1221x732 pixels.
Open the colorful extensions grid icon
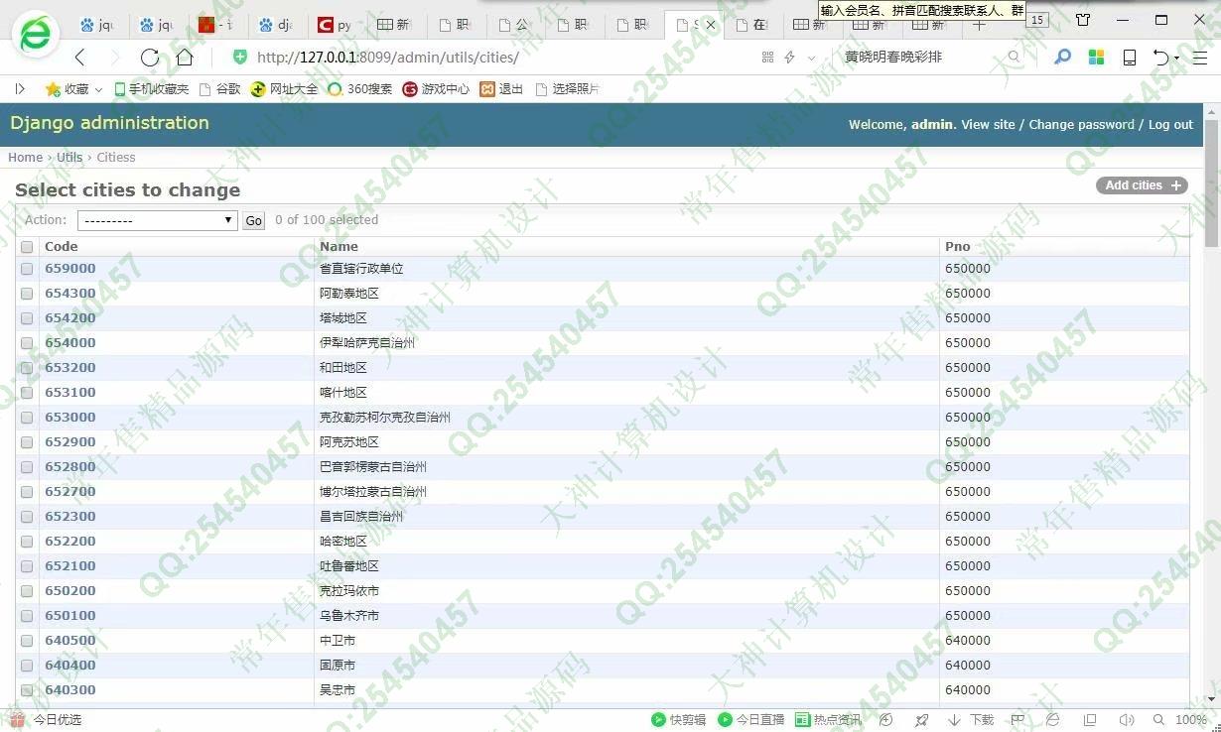pyautogui.click(x=1097, y=58)
